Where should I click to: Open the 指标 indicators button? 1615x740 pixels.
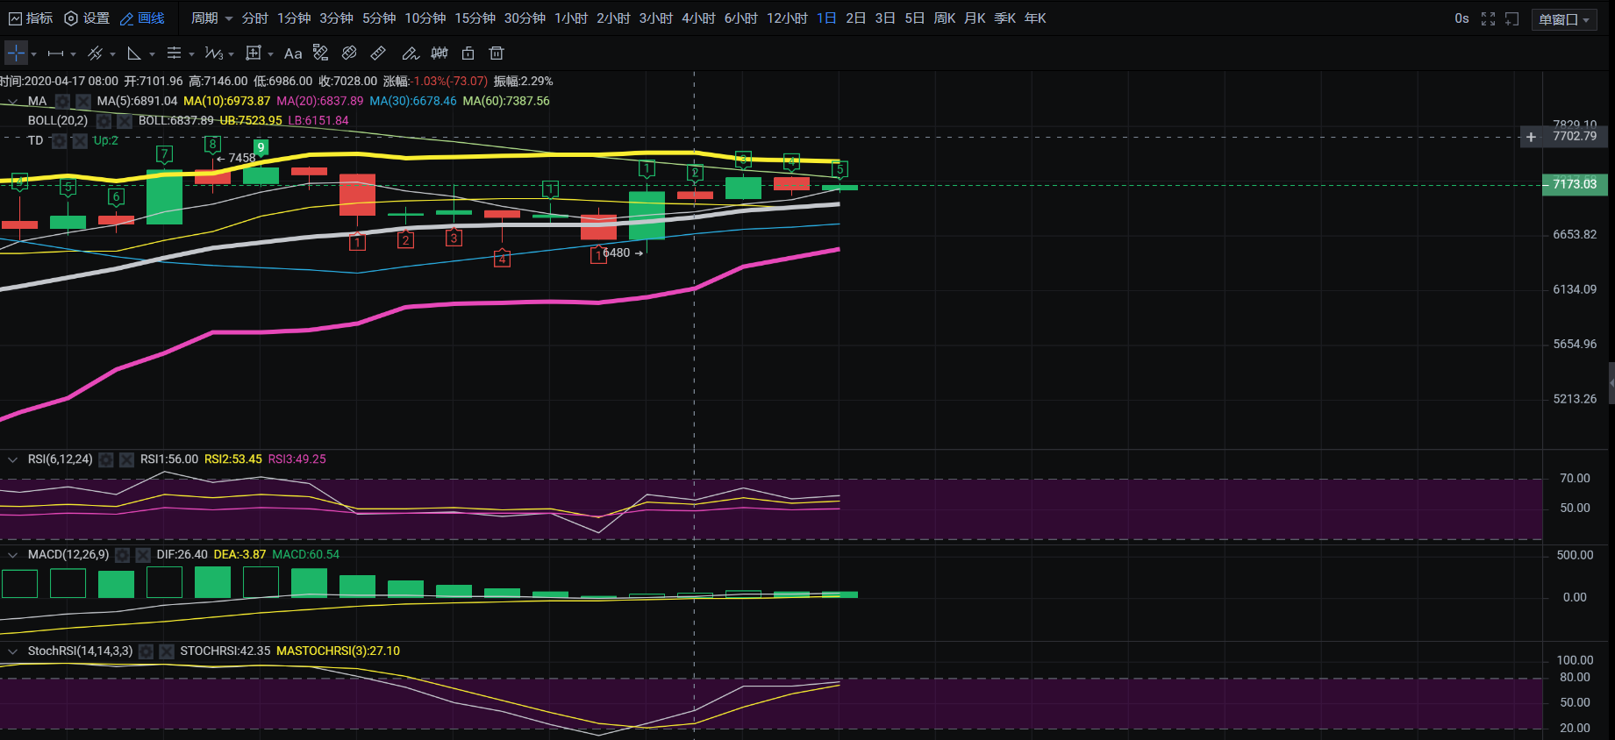(x=31, y=18)
